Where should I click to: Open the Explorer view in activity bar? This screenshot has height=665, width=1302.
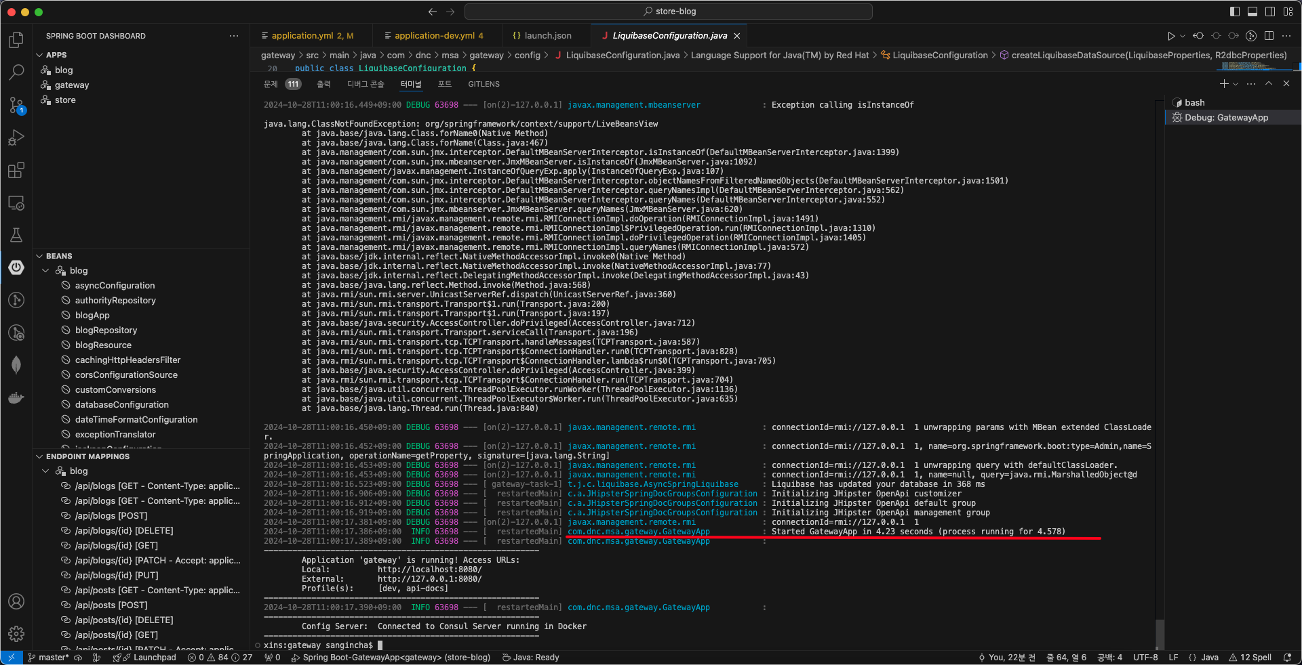point(16,40)
